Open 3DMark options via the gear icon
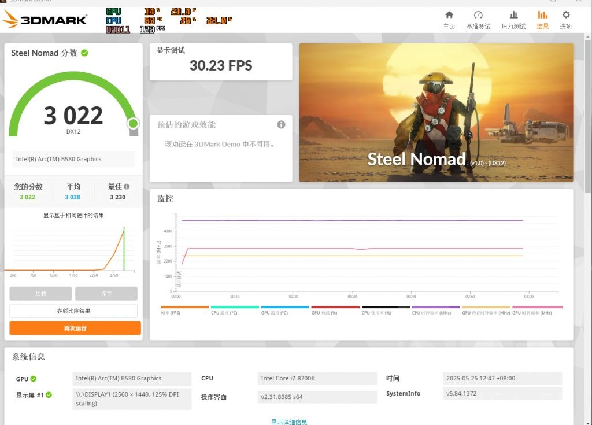The height and width of the screenshot is (425, 592). [x=565, y=19]
